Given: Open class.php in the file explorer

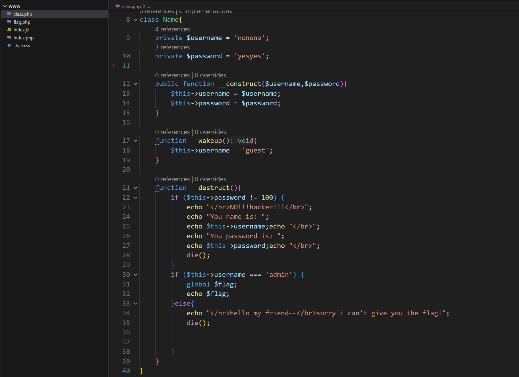Looking at the screenshot, I should (55, 14).
